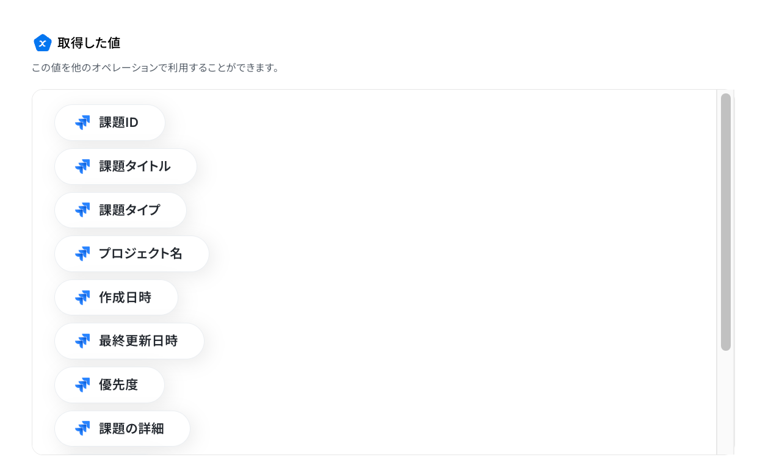757x471 pixels.
Task: Click the Jira icon beside 作成日時
Action: (x=82, y=298)
